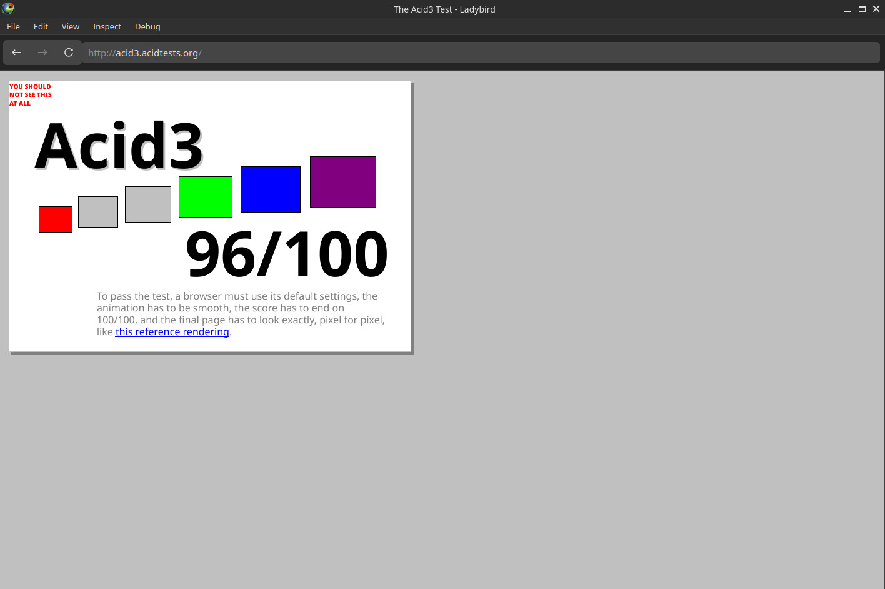The width and height of the screenshot is (885, 589).
Task: Click the forward navigation arrow
Action: pyautogui.click(x=42, y=53)
